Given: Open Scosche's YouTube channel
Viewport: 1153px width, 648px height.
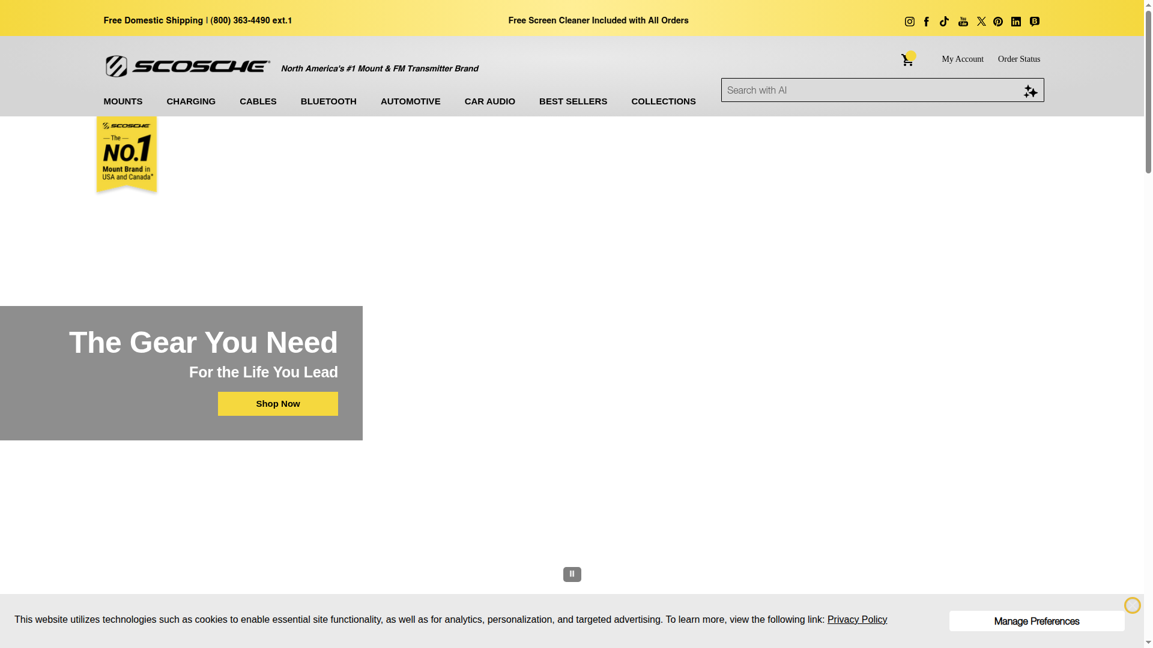Looking at the screenshot, I should (963, 22).
